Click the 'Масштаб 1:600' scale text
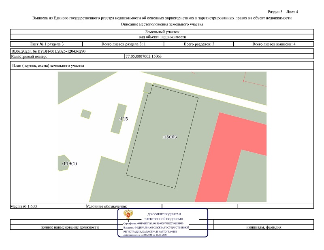This screenshot has height=250, width=324. tap(24, 206)
